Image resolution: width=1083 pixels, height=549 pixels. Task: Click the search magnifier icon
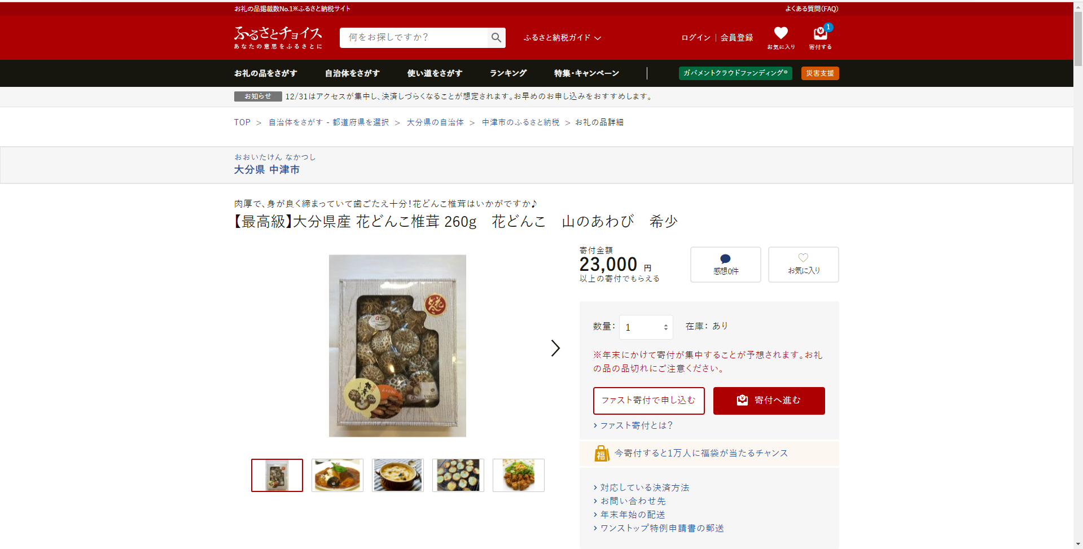click(496, 38)
